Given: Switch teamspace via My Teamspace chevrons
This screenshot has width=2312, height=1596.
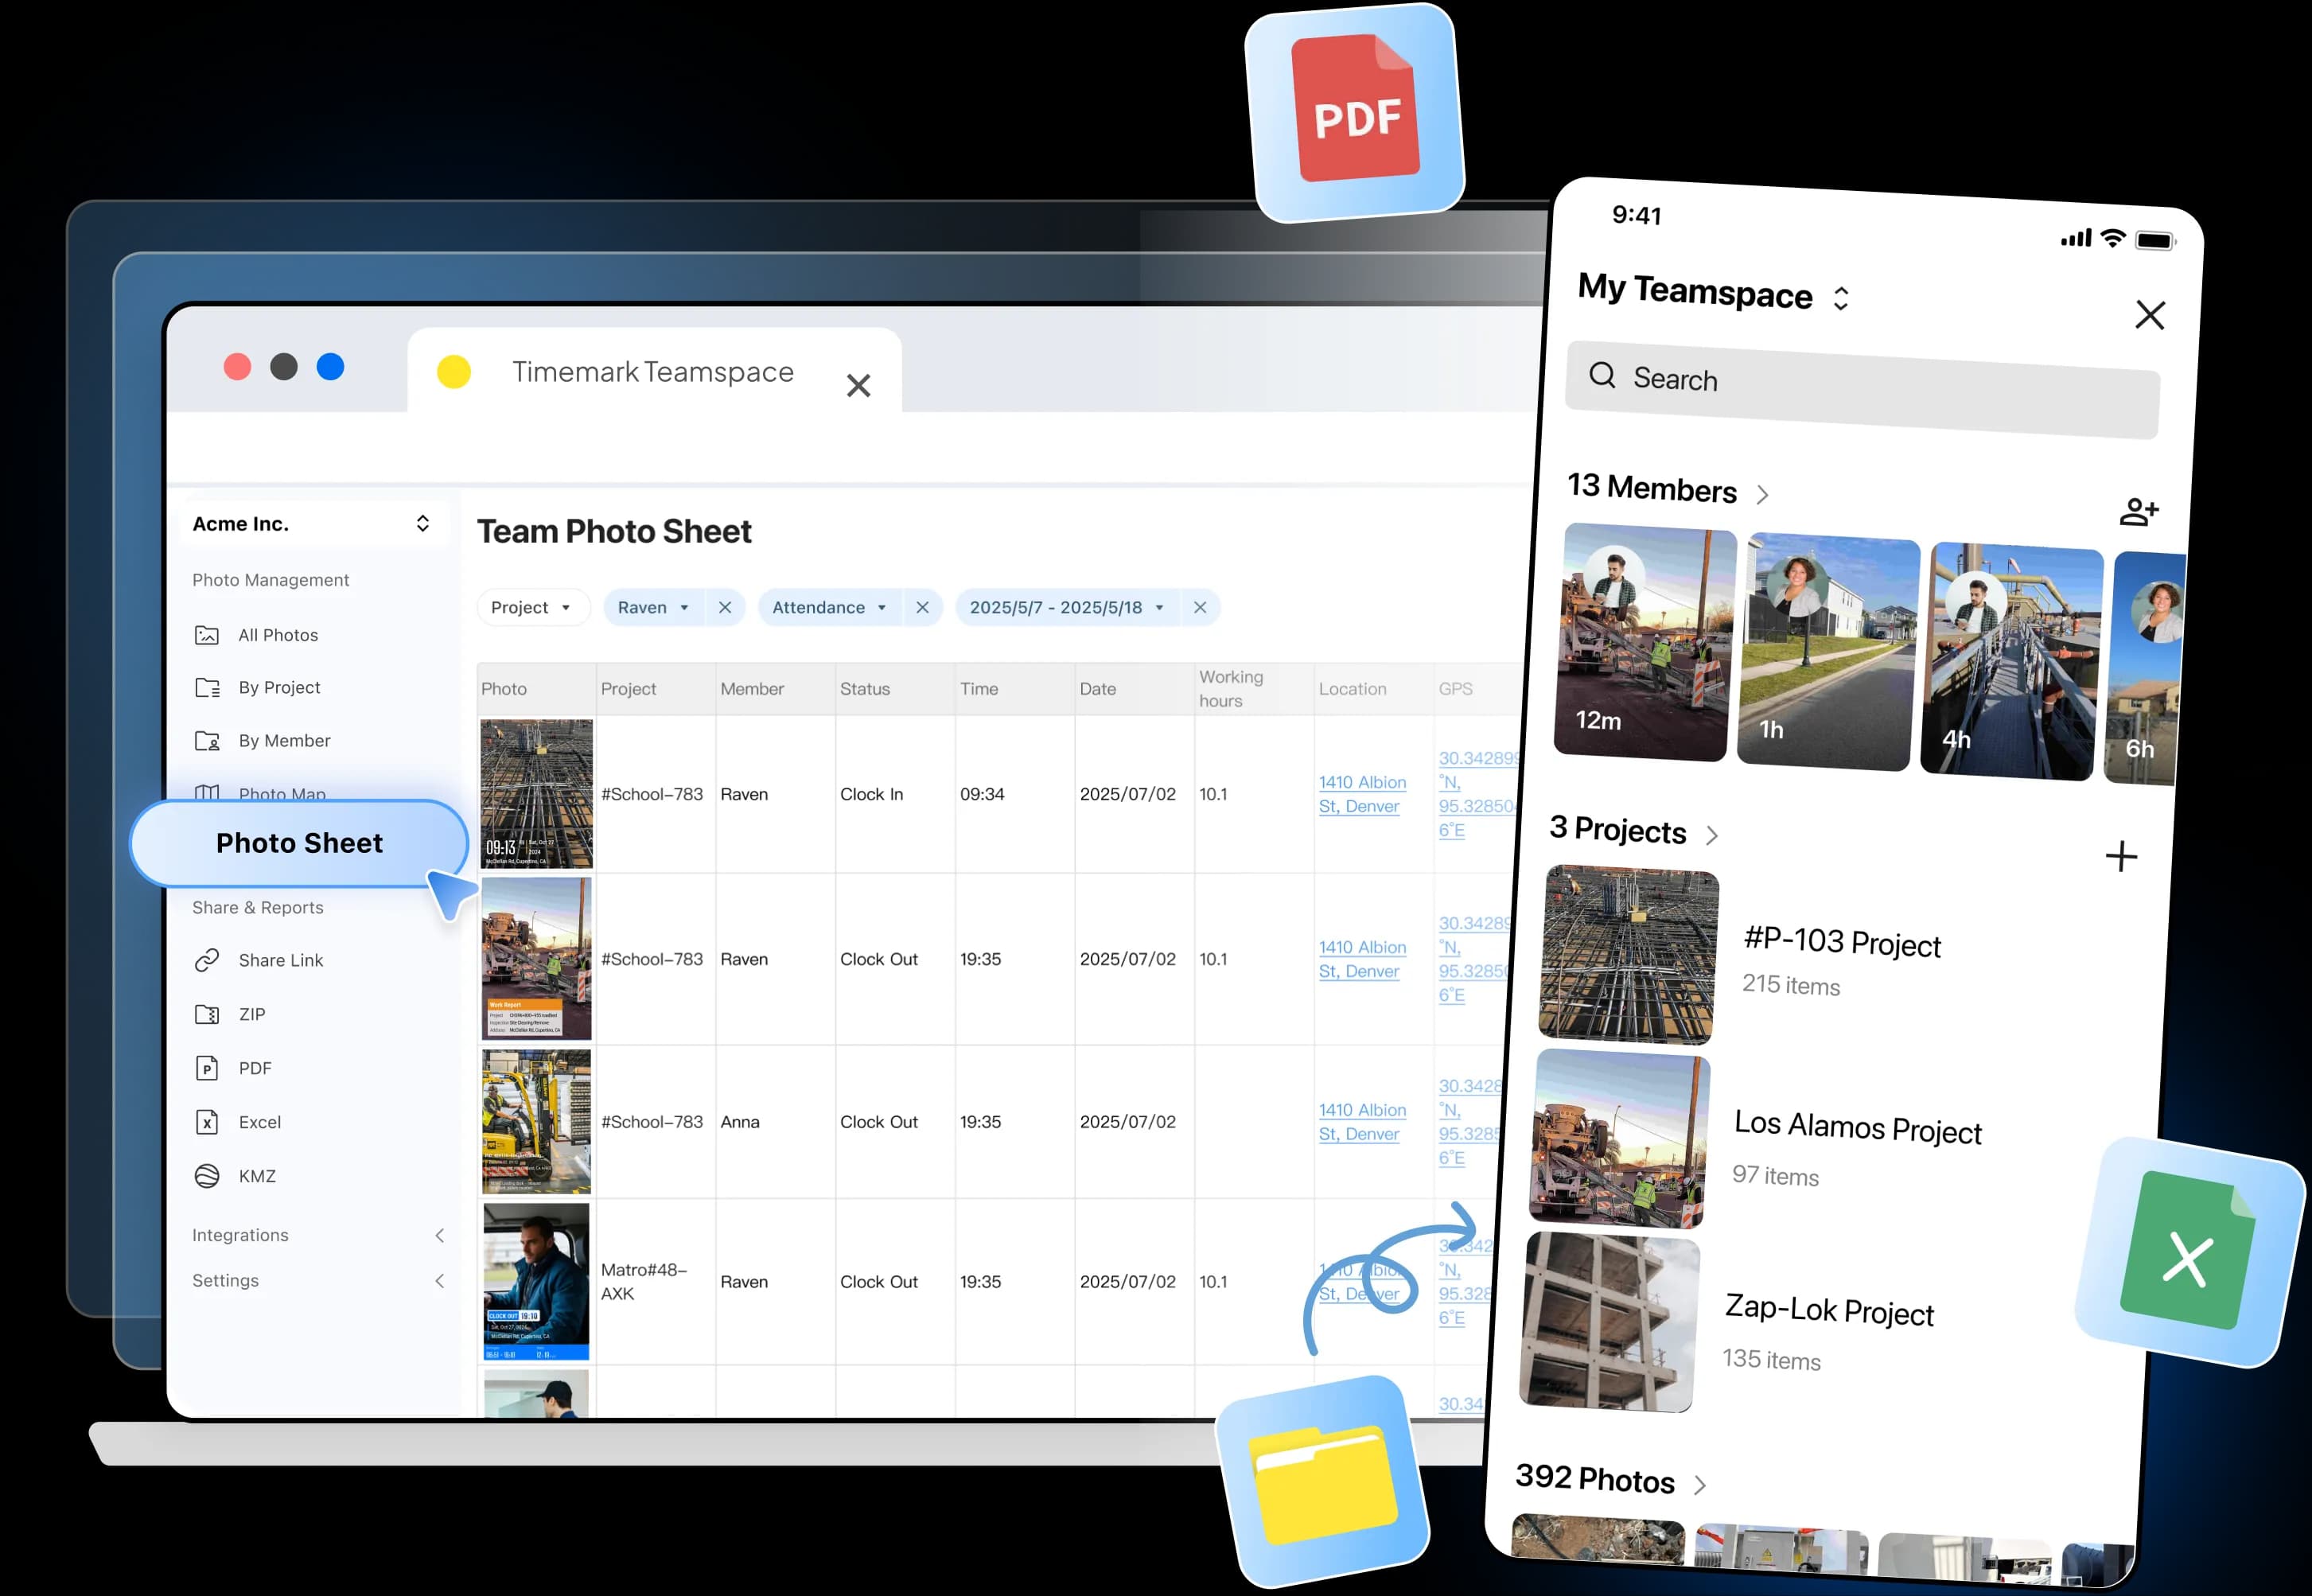Looking at the screenshot, I should click(x=1841, y=298).
